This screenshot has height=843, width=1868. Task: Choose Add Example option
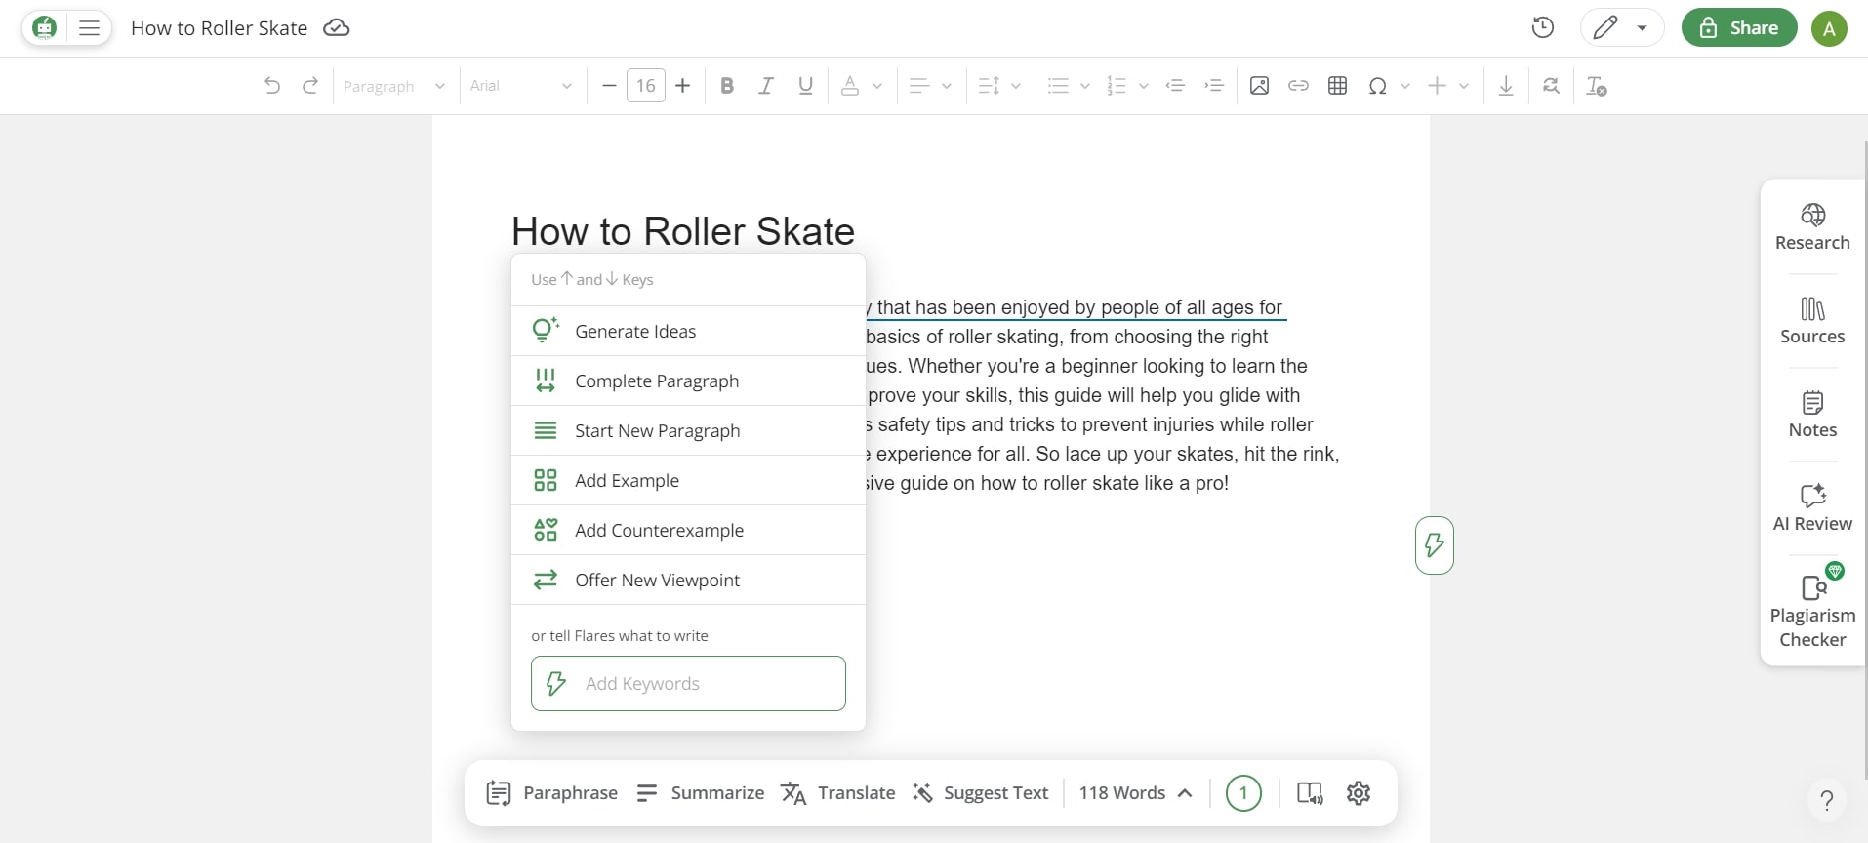pyautogui.click(x=688, y=480)
